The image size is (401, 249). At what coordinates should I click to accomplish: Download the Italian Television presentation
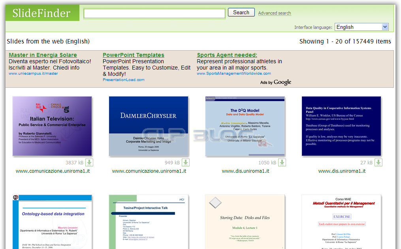coord(89,162)
